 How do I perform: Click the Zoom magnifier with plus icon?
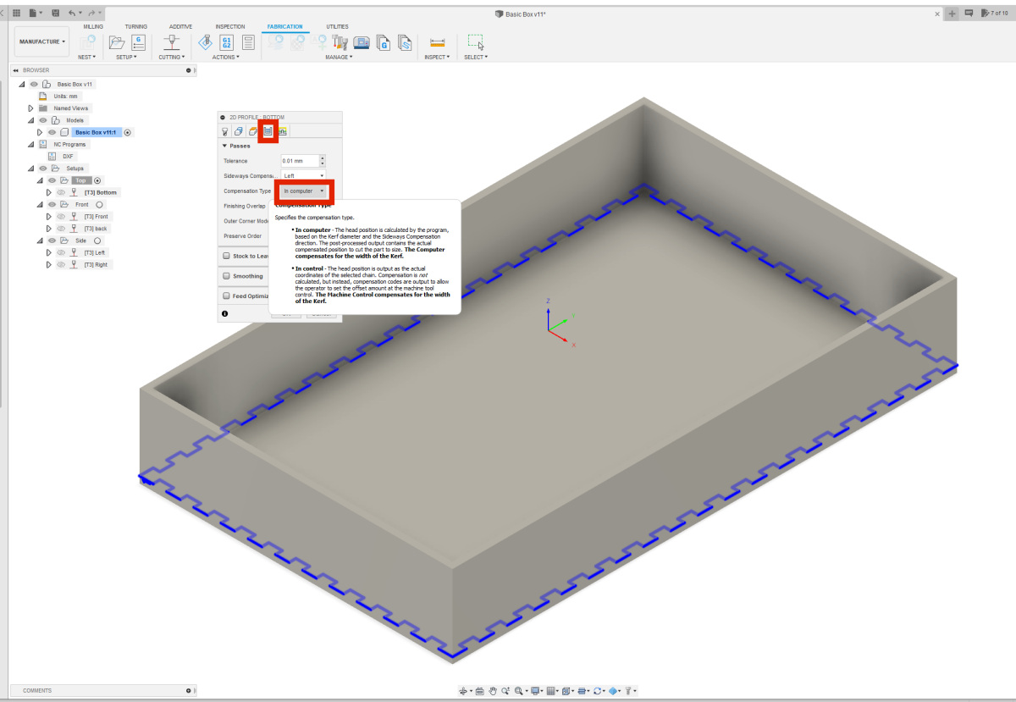tap(505, 691)
